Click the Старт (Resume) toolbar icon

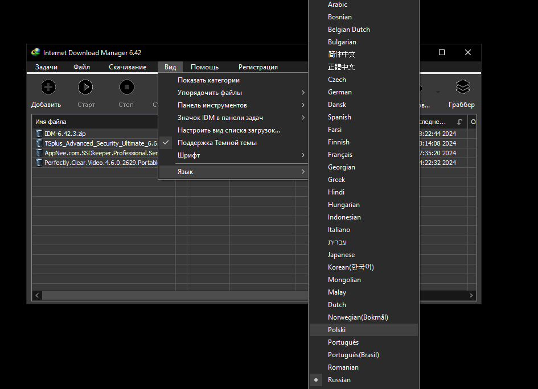point(85,87)
